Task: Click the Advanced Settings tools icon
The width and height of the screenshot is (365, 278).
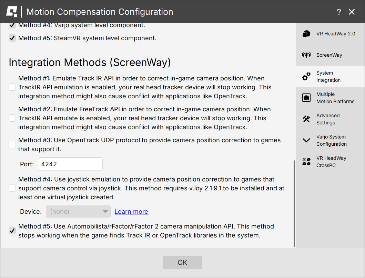Action: pyautogui.click(x=306, y=119)
